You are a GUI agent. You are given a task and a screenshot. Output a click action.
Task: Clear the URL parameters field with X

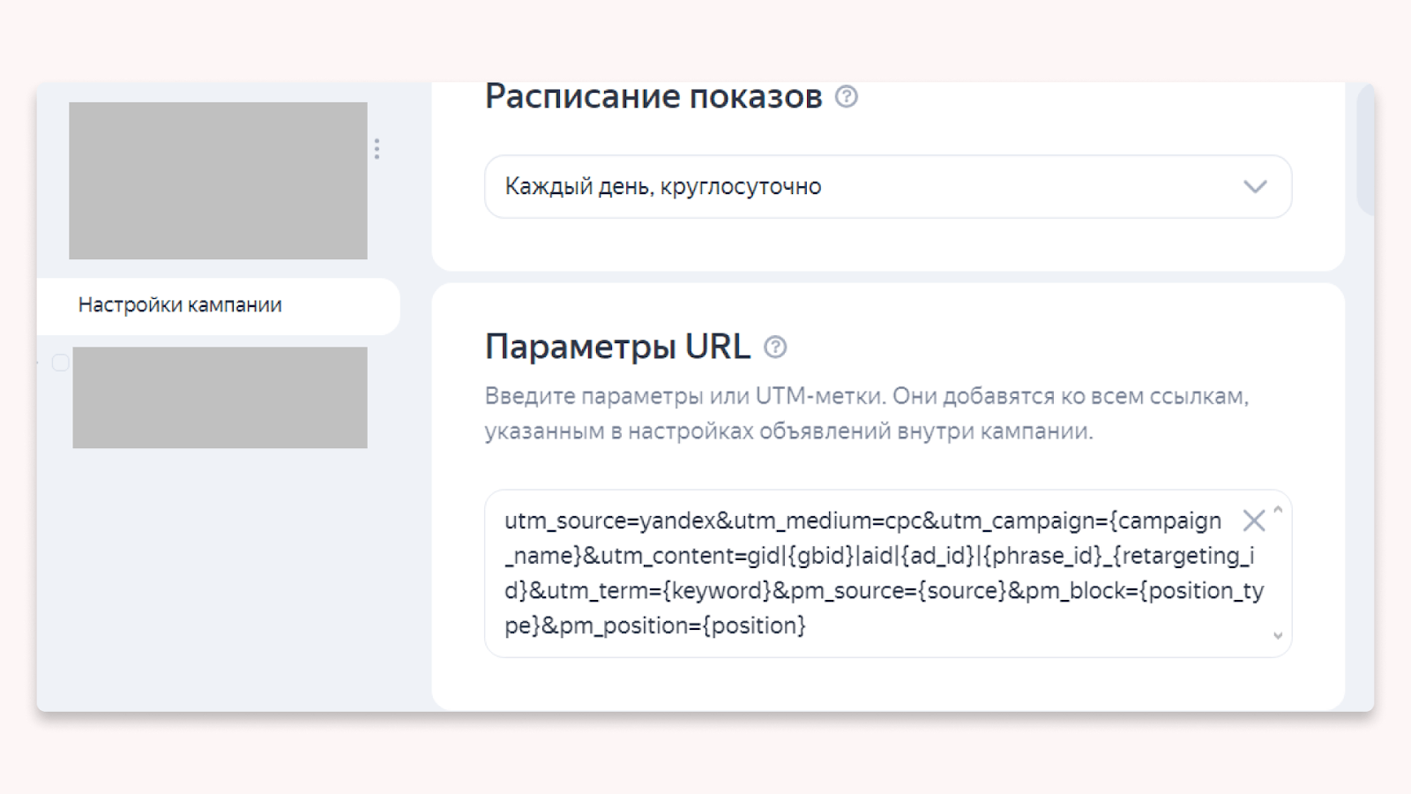(1253, 521)
